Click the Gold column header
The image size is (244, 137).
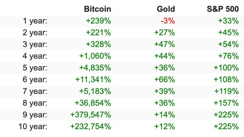pyautogui.click(x=166, y=9)
